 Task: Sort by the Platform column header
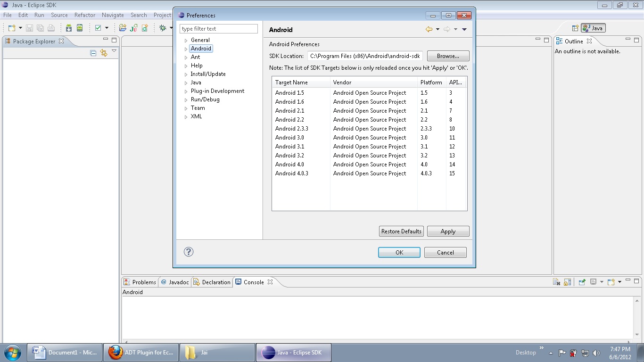point(431,82)
